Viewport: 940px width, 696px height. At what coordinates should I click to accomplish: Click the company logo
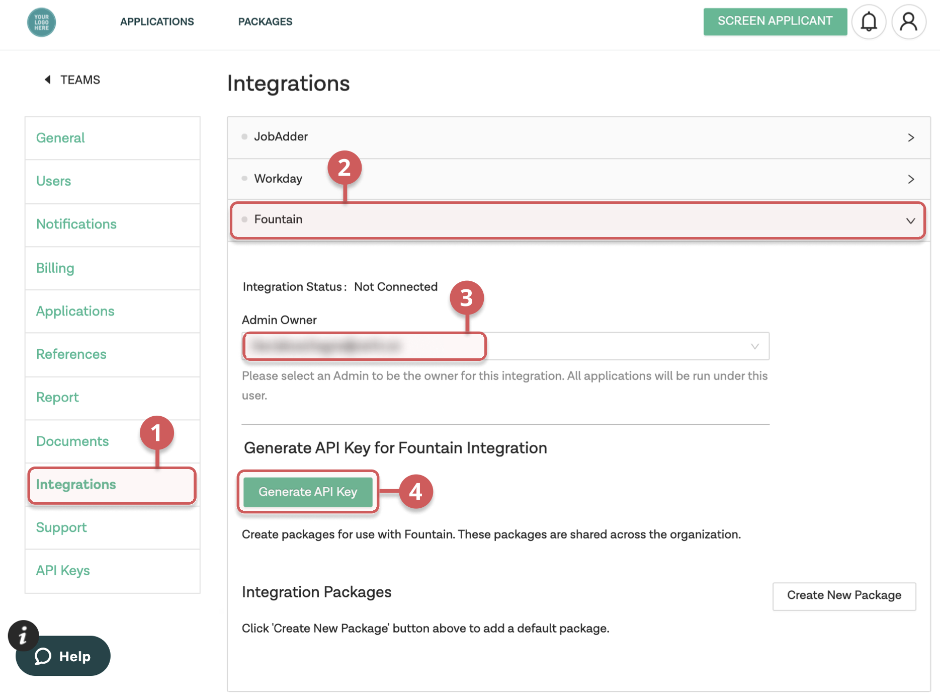tap(41, 22)
